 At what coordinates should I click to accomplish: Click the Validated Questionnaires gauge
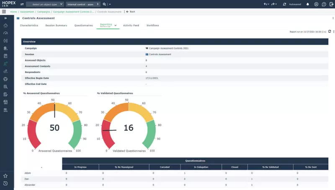coord(129,126)
